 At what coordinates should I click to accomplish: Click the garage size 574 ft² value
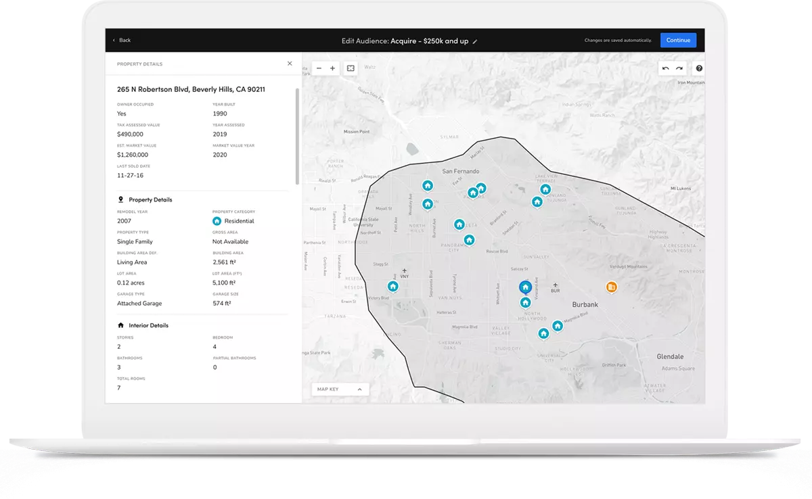click(222, 304)
